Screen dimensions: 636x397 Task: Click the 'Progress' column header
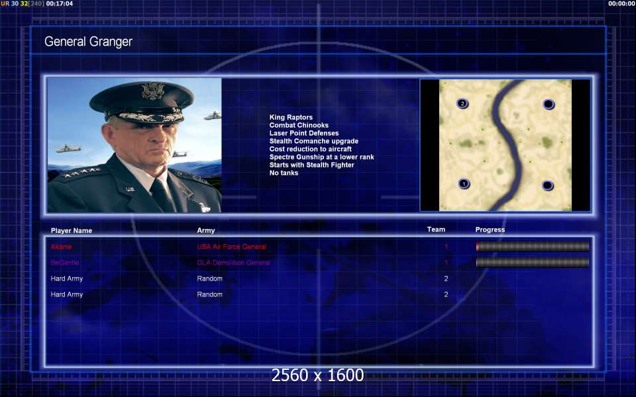[x=490, y=230]
